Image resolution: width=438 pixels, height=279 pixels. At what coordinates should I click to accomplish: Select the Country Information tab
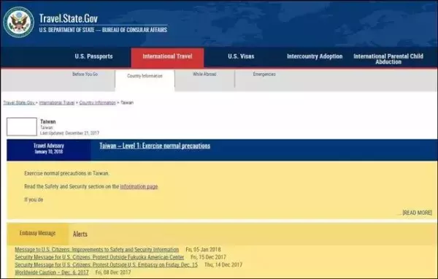click(x=145, y=76)
